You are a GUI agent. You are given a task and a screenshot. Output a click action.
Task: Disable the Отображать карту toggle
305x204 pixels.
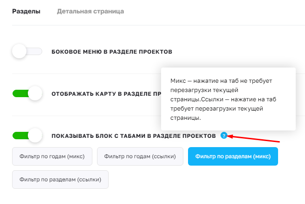27,93
